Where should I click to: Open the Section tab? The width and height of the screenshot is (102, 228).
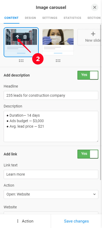coord(94,18)
